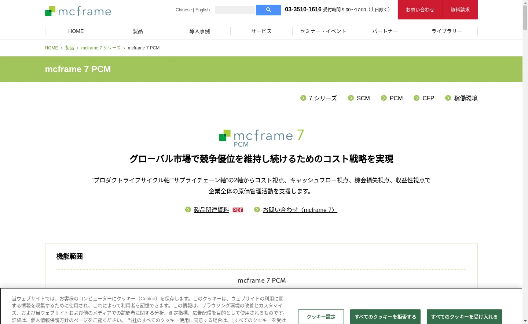Click the phone number 03-3510-1616

[x=303, y=10]
